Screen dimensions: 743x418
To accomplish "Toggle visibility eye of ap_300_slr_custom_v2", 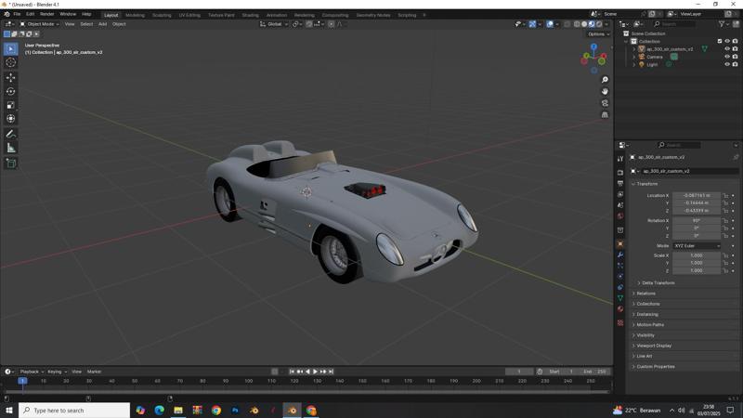I will [727, 49].
